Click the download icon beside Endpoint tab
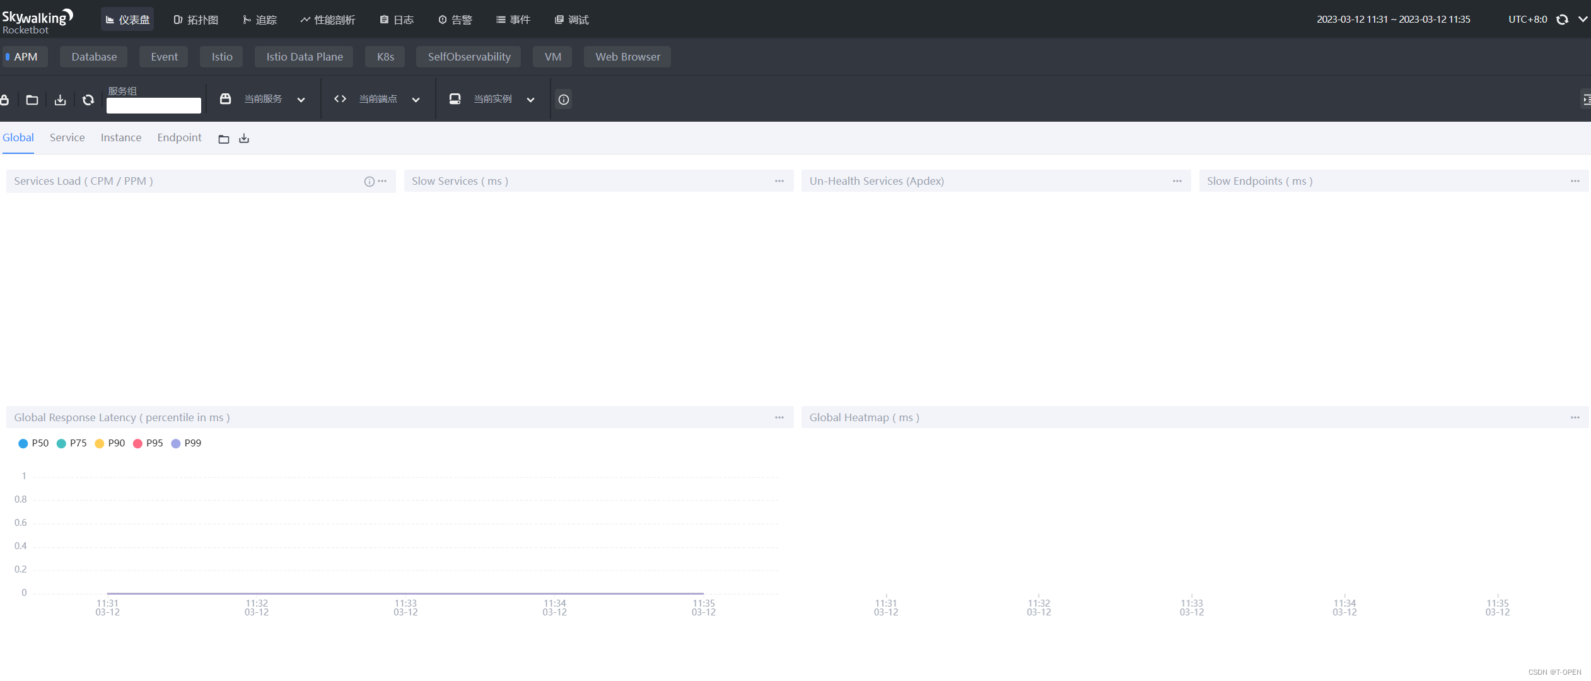Viewport: 1591px width, 681px height. click(244, 139)
